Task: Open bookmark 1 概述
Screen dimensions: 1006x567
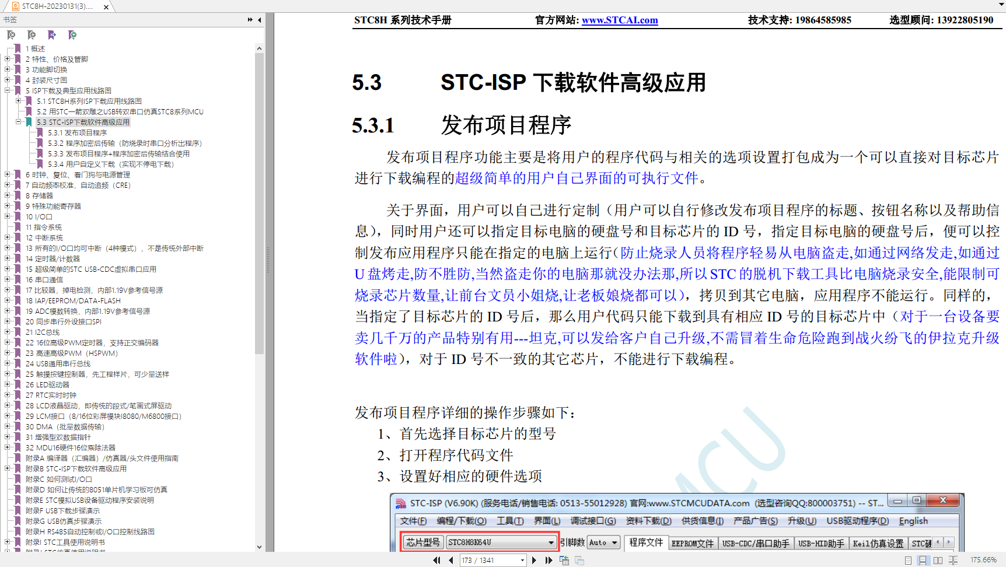Action: pyautogui.click(x=35, y=48)
